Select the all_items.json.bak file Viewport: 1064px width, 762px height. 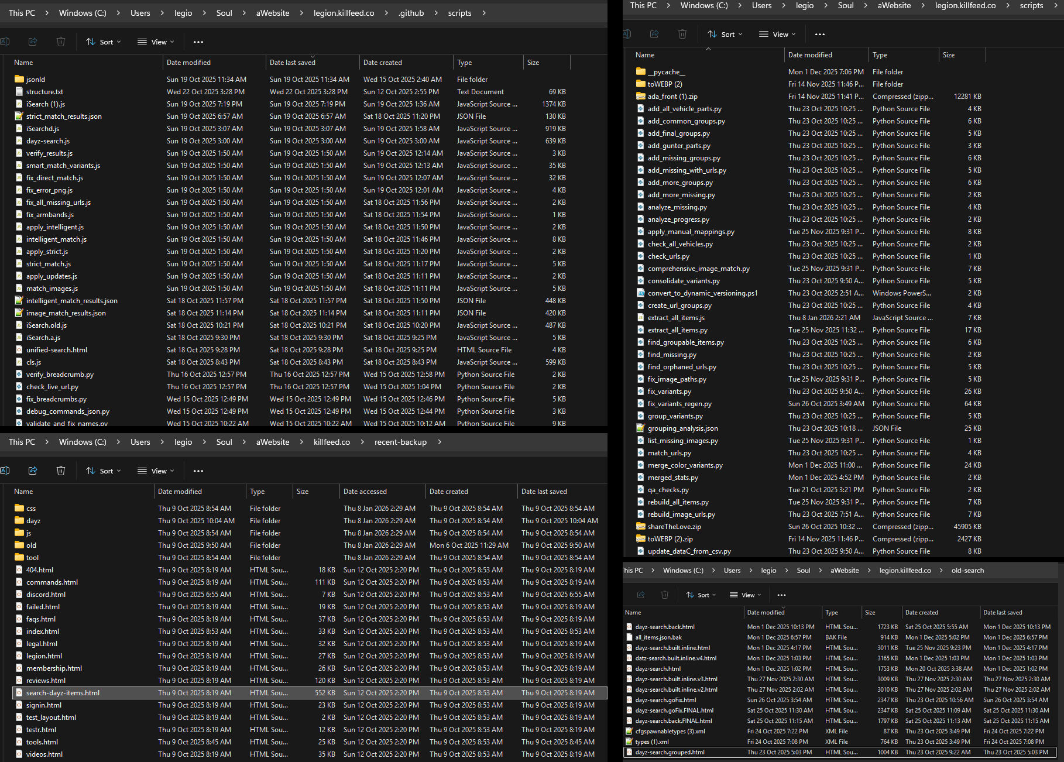pos(840,637)
